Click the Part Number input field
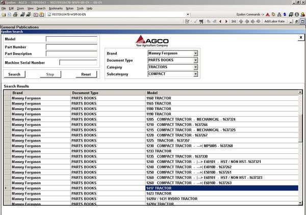The image size is (306, 215). 71,46
